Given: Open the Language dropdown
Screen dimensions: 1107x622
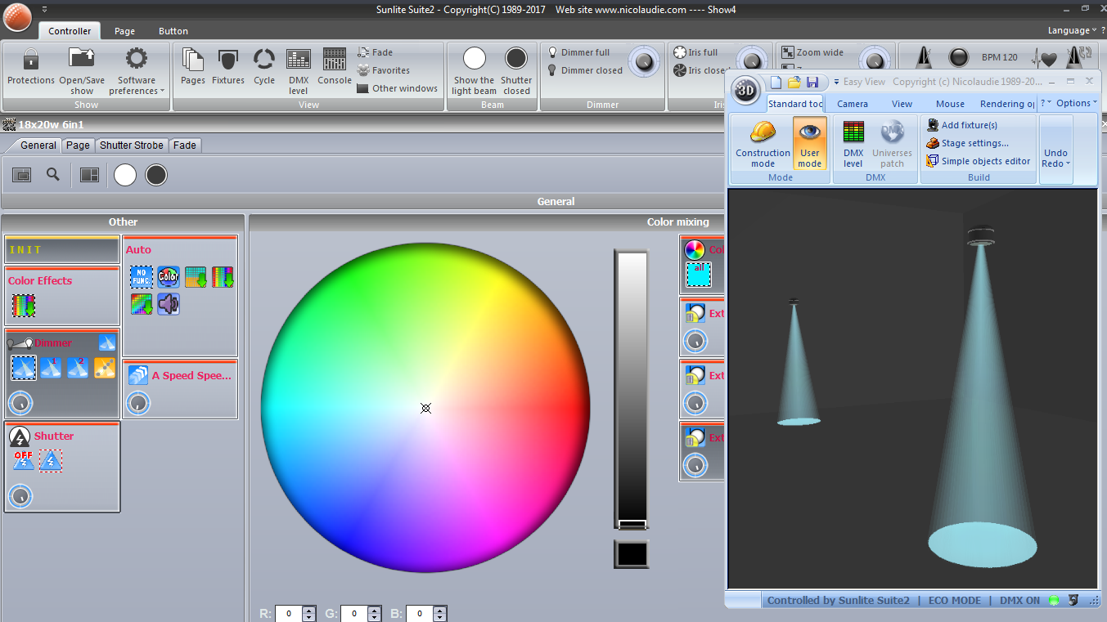Looking at the screenshot, I should point(1072,30).
